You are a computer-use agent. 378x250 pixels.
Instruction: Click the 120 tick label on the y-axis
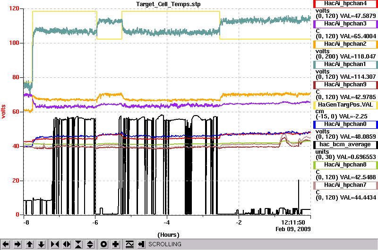14,8
